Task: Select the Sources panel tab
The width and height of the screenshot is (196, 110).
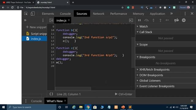Action: click(x=82, y=14)
